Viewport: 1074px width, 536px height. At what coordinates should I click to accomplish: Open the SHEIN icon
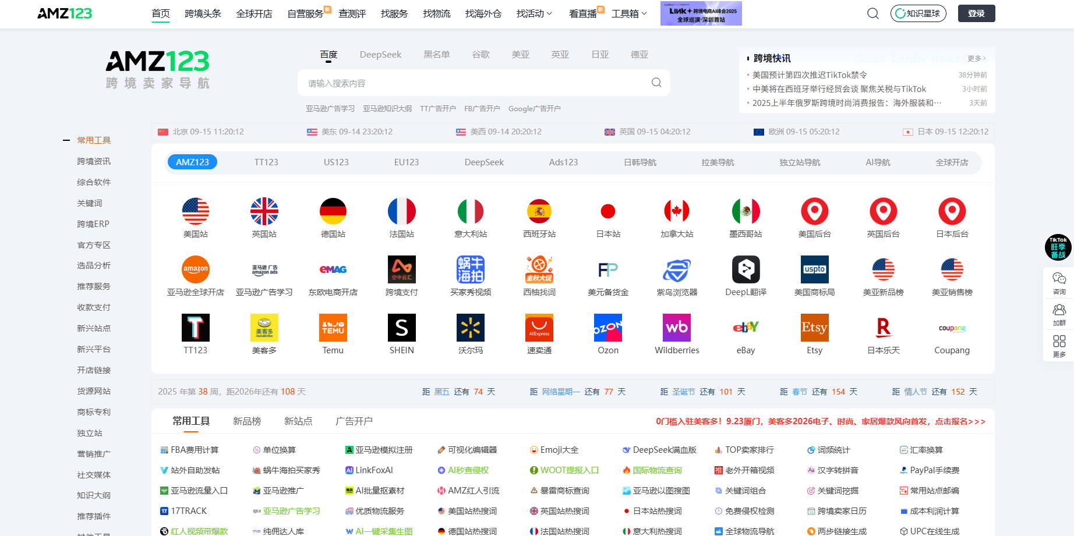click(x=402, y=328)
